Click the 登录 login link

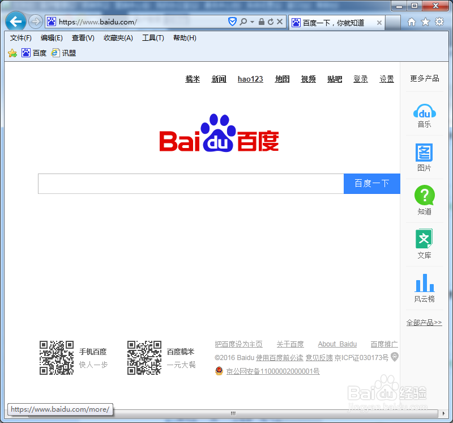(x=361, y=79)
